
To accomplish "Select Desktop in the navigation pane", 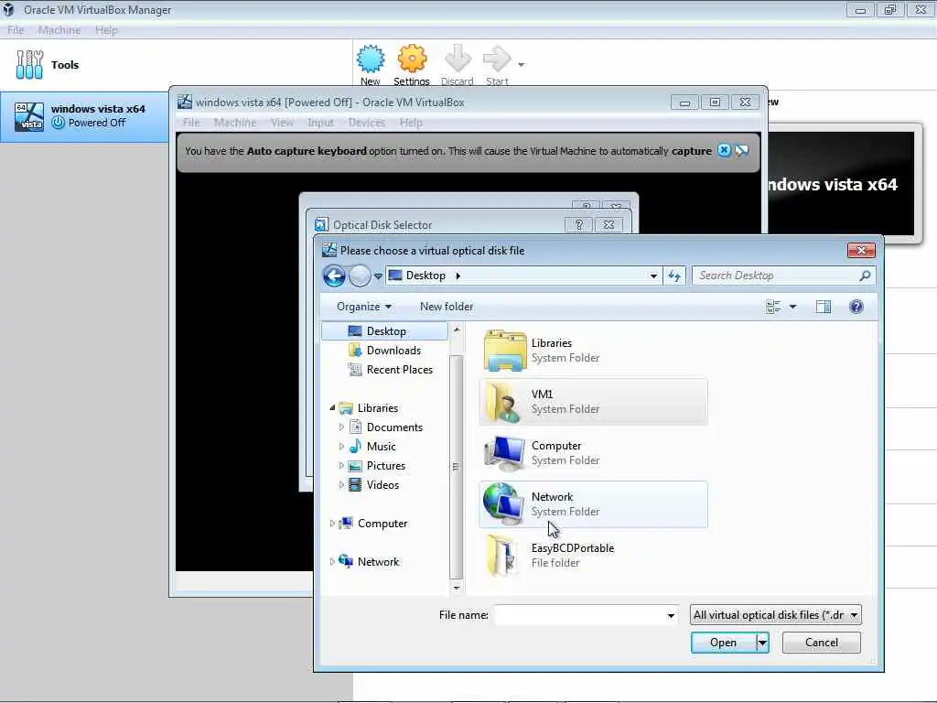I will (385, 331).
